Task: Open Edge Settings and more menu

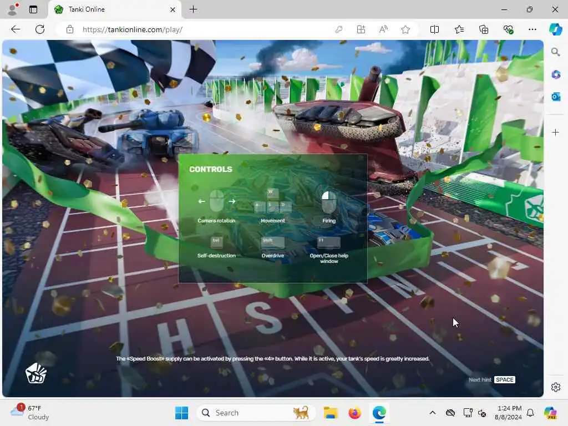Action: [x=532, y=29]
